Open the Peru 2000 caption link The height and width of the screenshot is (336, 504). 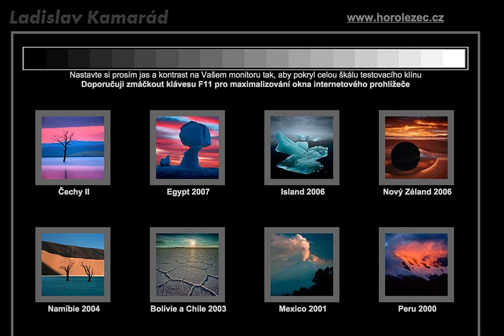pos(417,309)
